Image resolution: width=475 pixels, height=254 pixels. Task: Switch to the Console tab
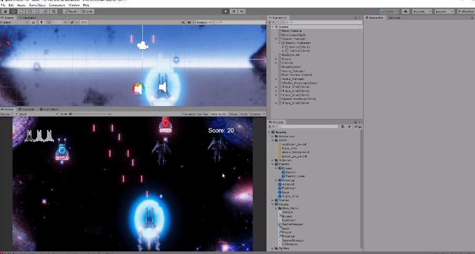(28, 109)
